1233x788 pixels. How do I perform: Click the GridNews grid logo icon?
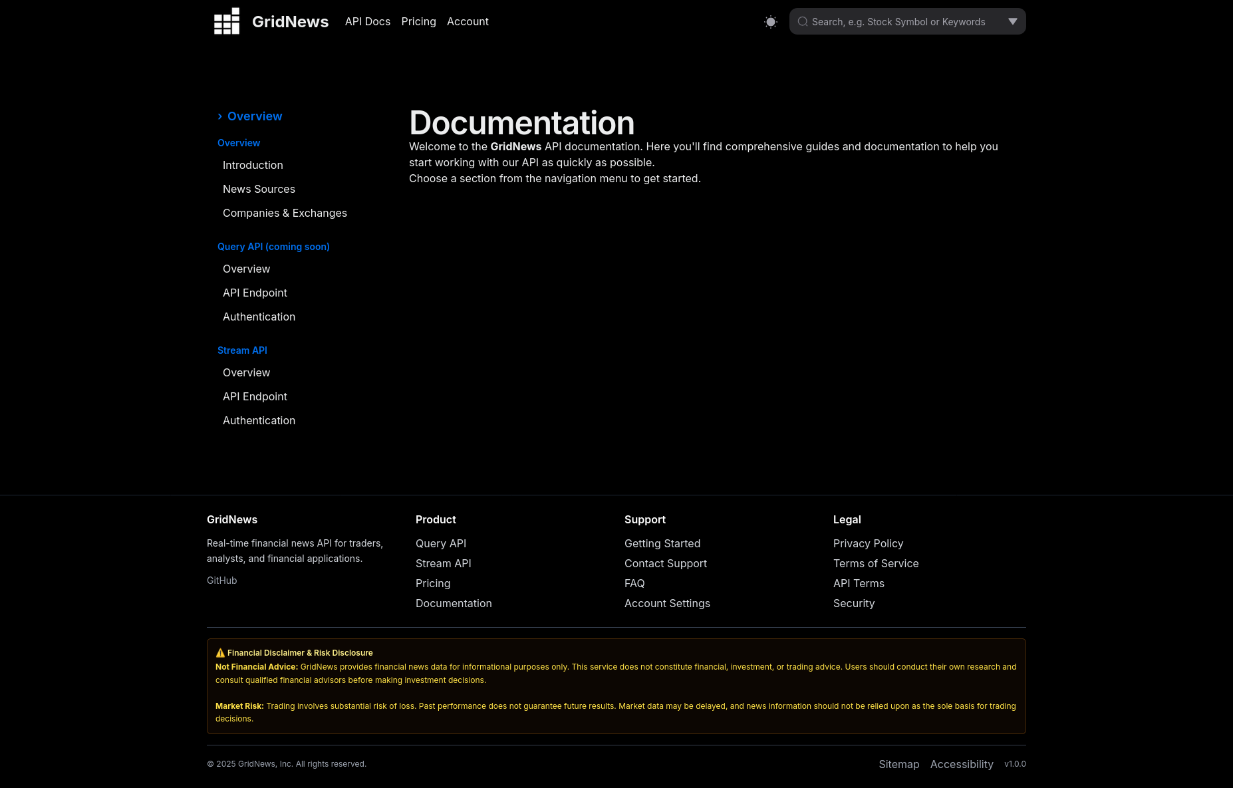coord(227,21)
